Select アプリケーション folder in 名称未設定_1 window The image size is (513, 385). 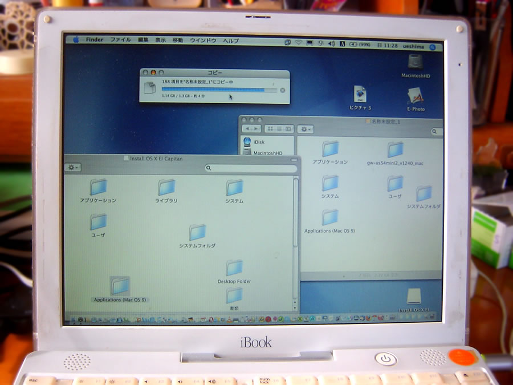coord(330,152)
